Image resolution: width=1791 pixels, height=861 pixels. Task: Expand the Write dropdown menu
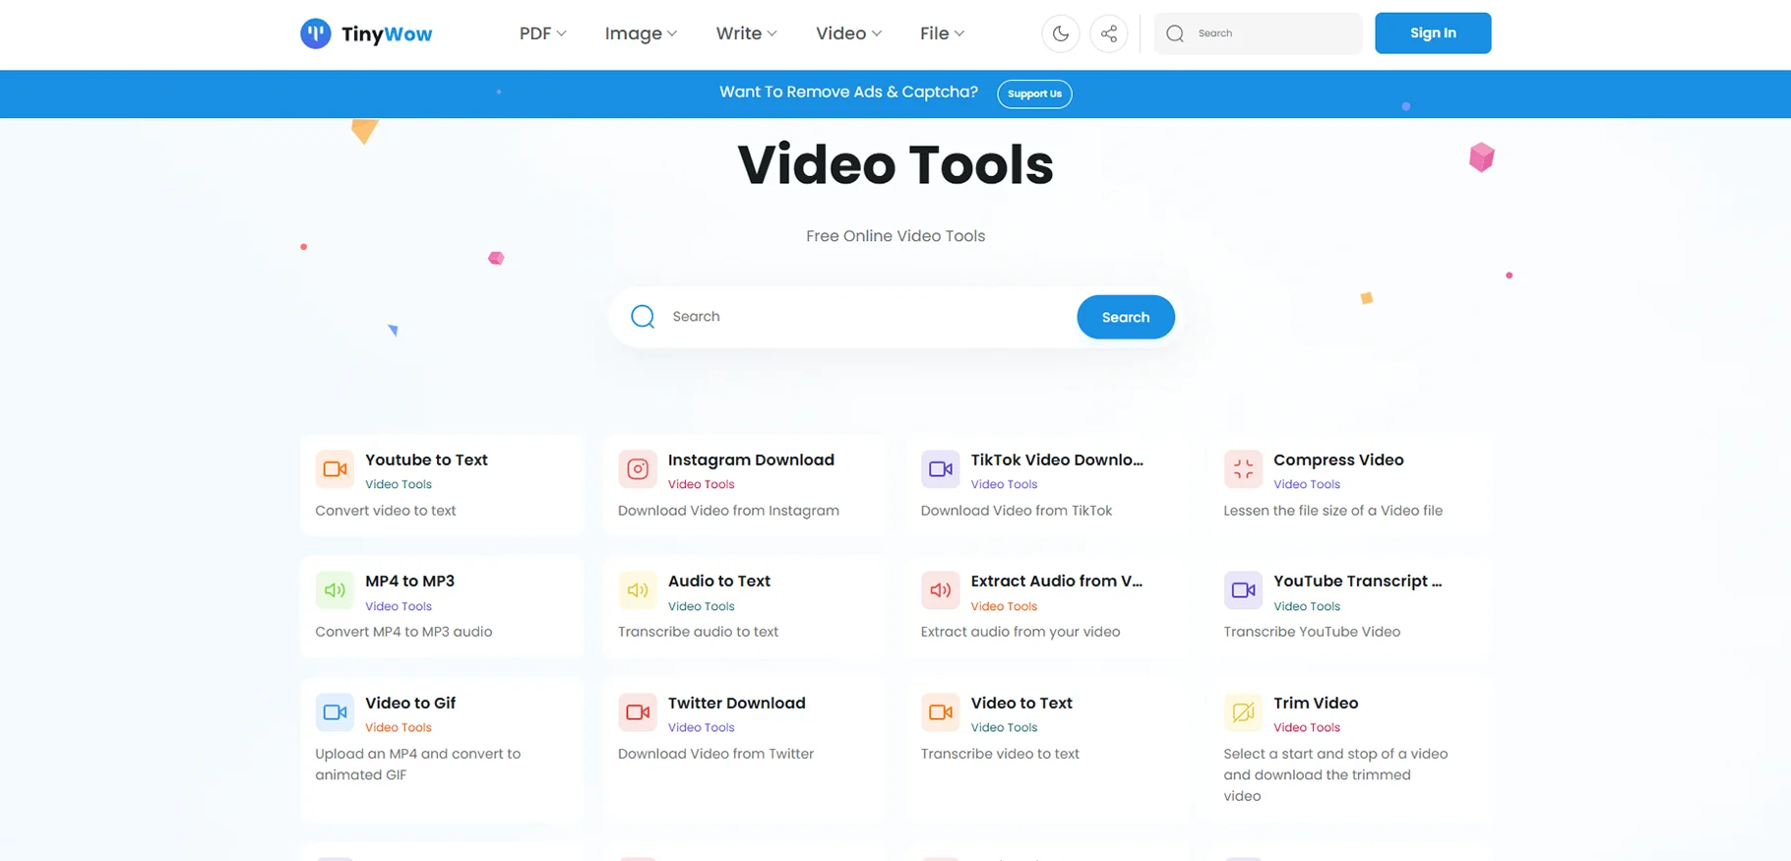[x=746, y=33]
